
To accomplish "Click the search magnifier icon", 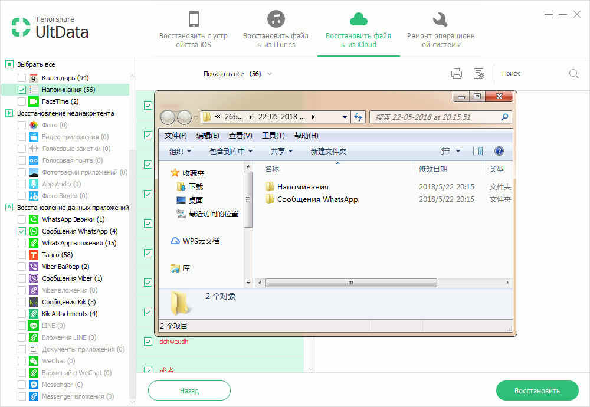I will point(574,74).
